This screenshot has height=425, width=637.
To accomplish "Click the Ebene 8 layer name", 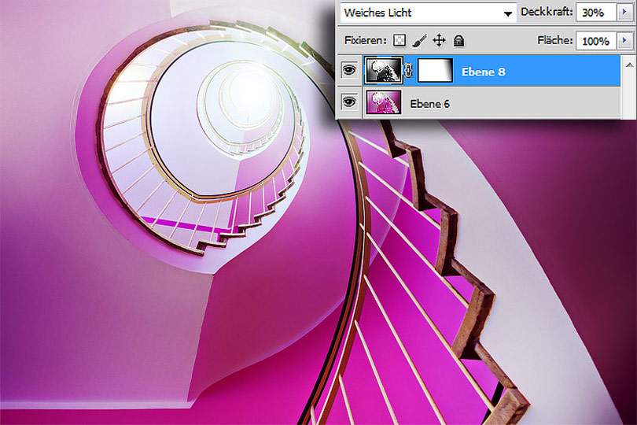I will (x=484, y=72).
